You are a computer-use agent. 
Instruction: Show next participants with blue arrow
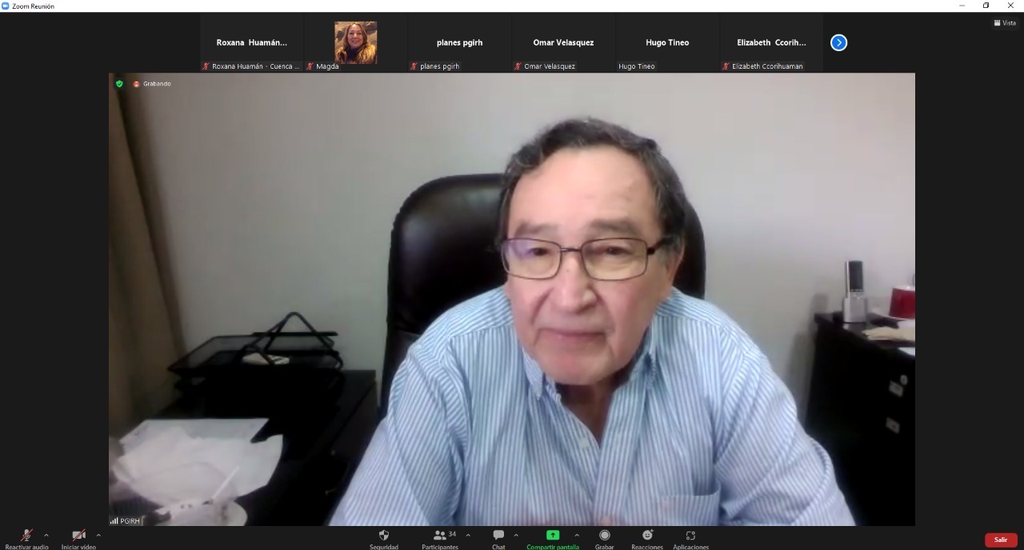838,42
